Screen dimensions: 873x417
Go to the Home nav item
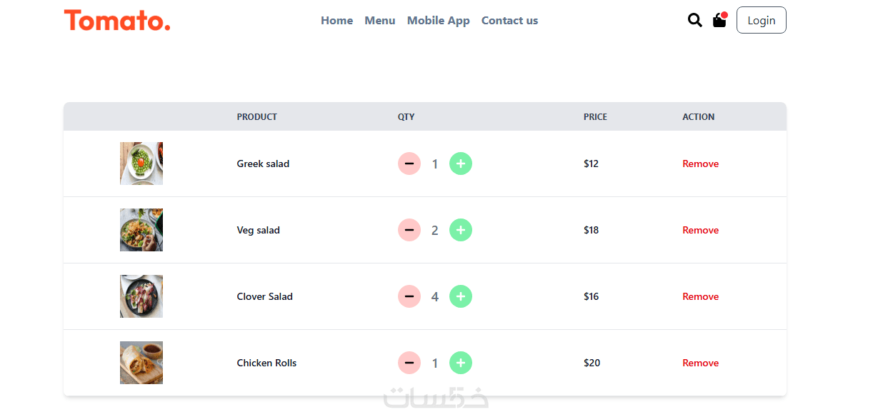pyautogui.click(x=336, y=21)
